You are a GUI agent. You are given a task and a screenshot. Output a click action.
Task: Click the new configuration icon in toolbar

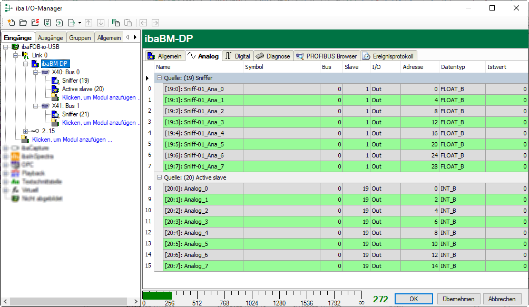(11, 23)
